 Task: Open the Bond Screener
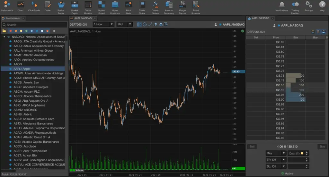coord(196,8)
